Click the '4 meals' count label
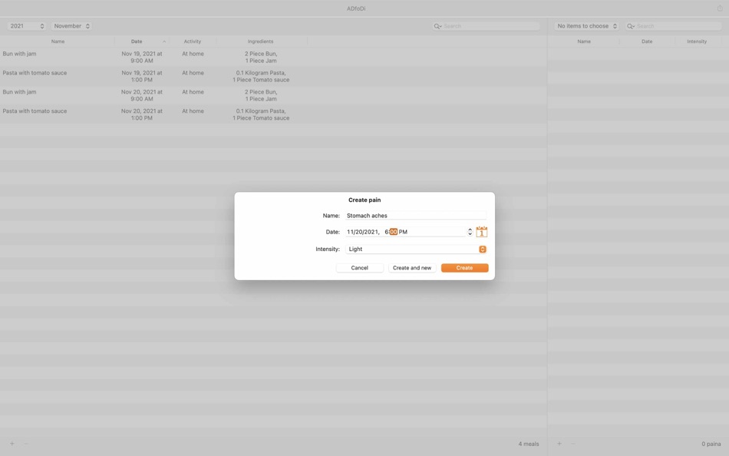This screenshot has width=729, height=456. (529, 444)
